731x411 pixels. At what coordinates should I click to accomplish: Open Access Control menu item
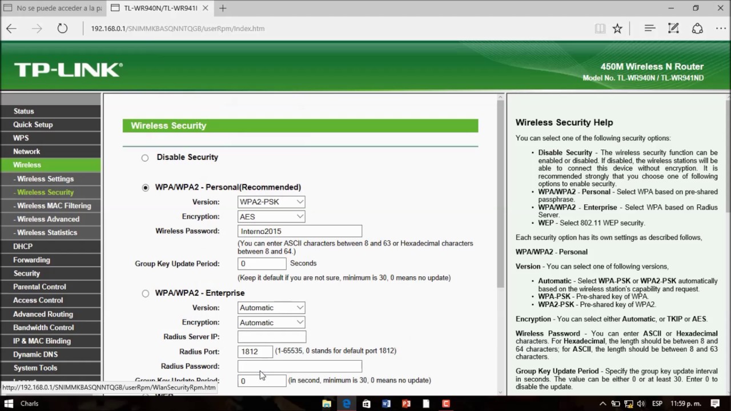click(38, 300)
